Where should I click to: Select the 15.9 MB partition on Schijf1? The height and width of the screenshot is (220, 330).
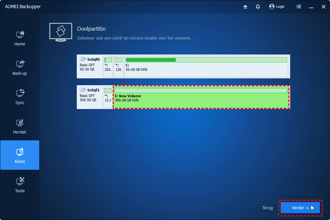pyautogui.click(x=108, y=97)
